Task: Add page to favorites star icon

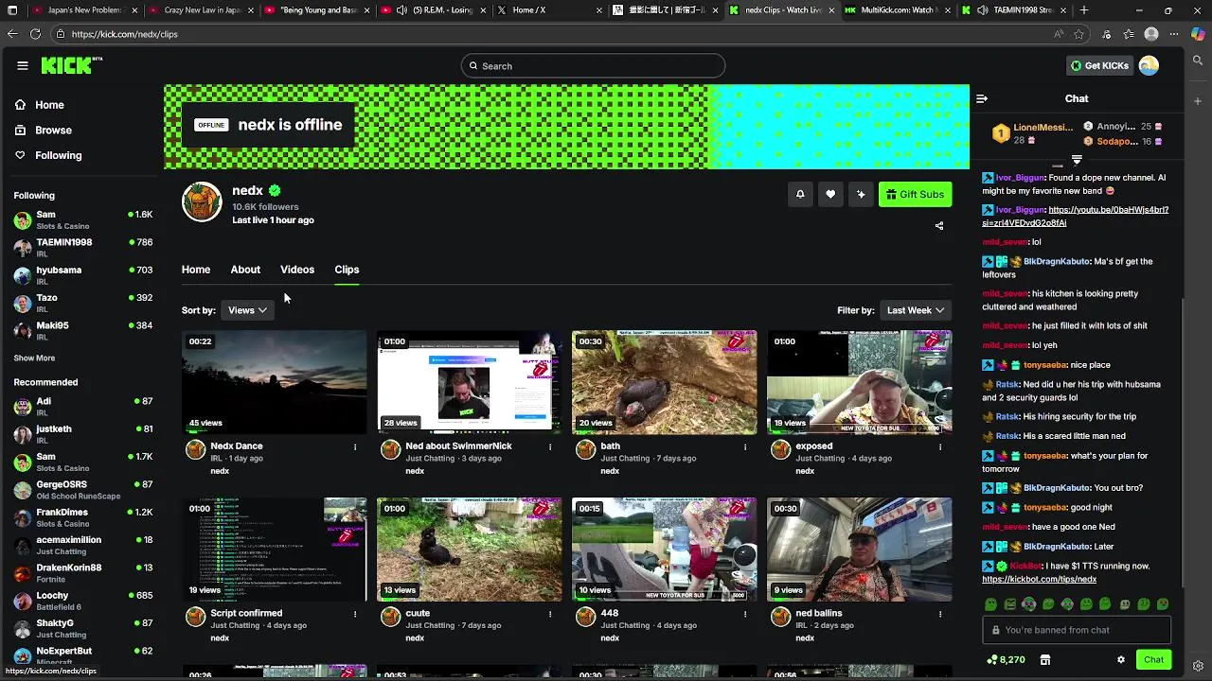Action: (1079, 34)
